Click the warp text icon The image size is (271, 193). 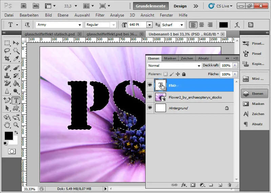click(x=237, y=25)
